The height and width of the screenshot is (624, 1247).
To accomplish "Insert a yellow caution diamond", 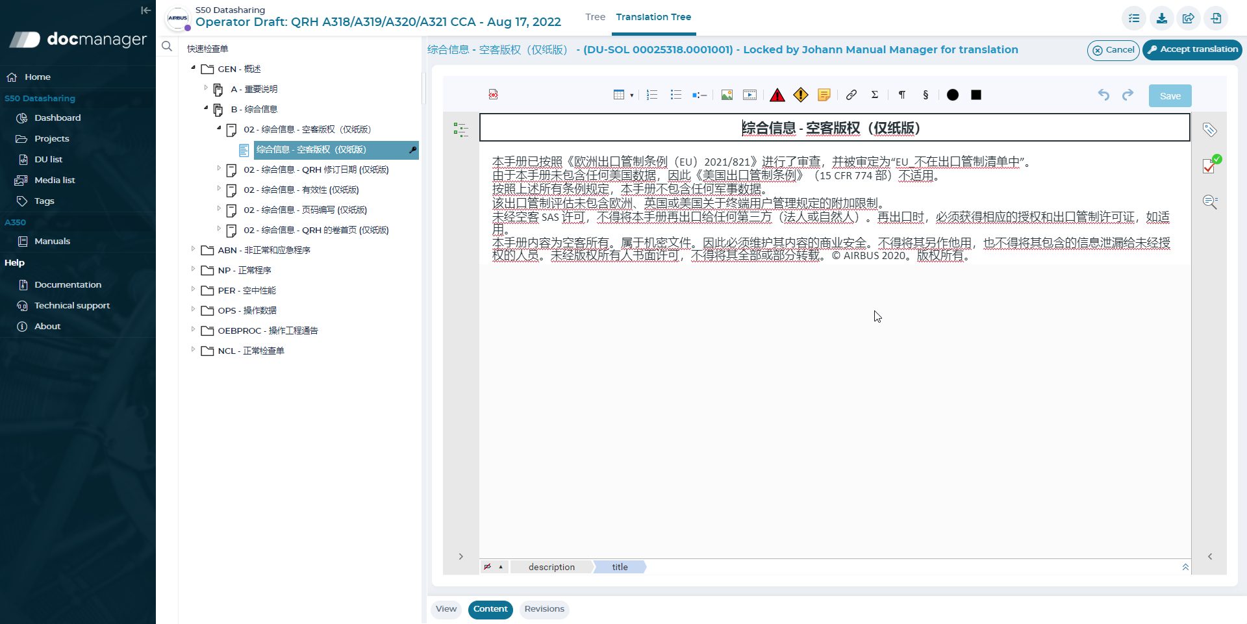I will tap(801, 95).
